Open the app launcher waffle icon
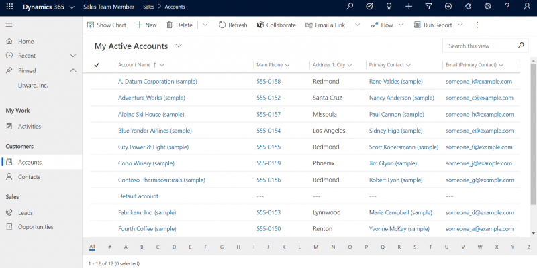Screen dimensions: 537x268 [x=9, y=7]
